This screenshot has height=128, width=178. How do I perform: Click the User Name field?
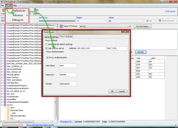(68, 66)
